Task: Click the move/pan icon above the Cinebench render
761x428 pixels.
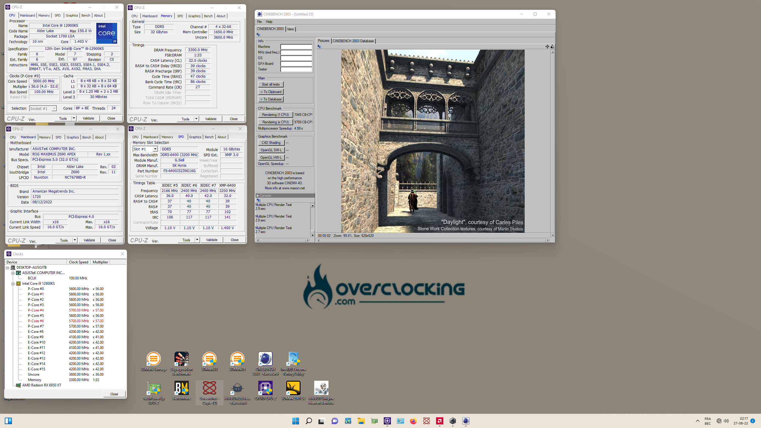Action: [x=547, y=46]
